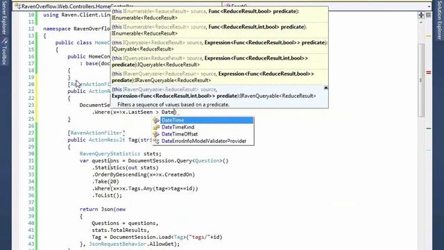Click 'return Json(new' on line 38
Viewport: 444px width, 250px height.
click(x=103, y=209)
